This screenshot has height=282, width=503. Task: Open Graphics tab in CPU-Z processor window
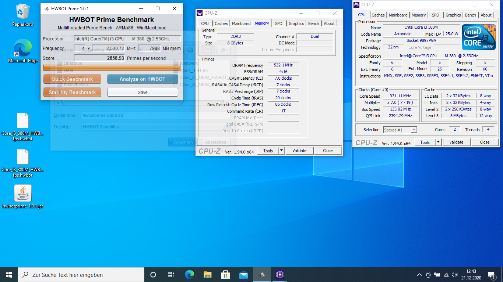pos(453,15)
